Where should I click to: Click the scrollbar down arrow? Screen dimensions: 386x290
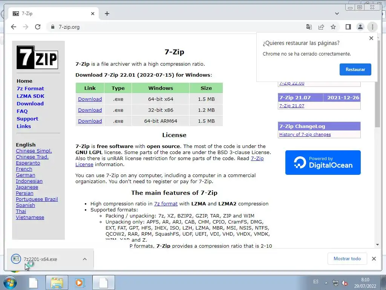pyautogui.click(x=377, y=245)
